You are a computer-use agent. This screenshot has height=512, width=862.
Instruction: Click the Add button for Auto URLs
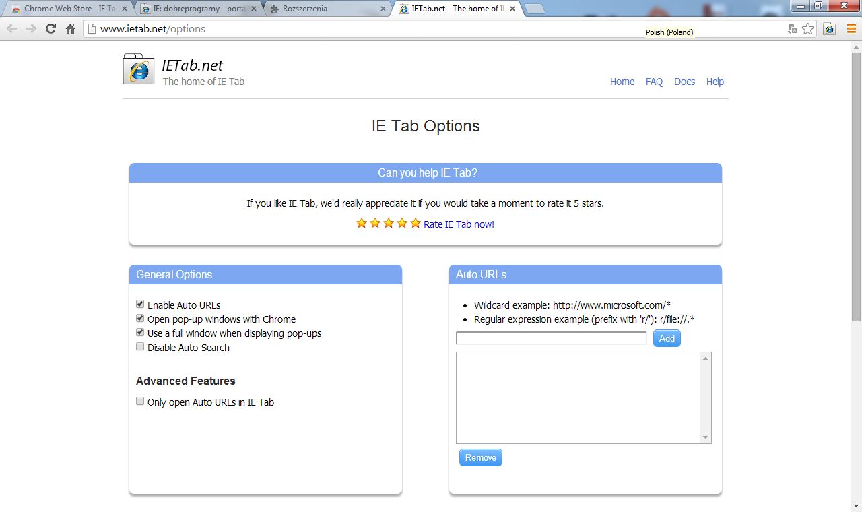click(667, 338)
